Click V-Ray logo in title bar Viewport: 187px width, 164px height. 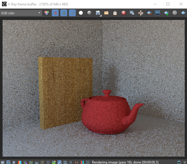(x=4, y=4)
